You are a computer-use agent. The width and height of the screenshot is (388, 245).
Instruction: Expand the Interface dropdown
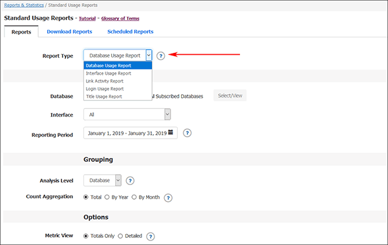[x=167, y=115]
